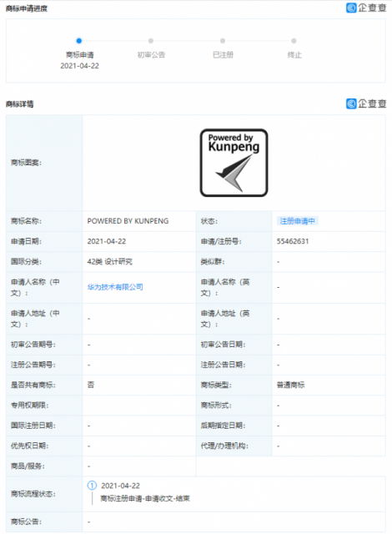Screen dimensions: 392x534
Task: Click the 2021-04-22 date under 商标申请 step
Action: (x=79, y=66)
